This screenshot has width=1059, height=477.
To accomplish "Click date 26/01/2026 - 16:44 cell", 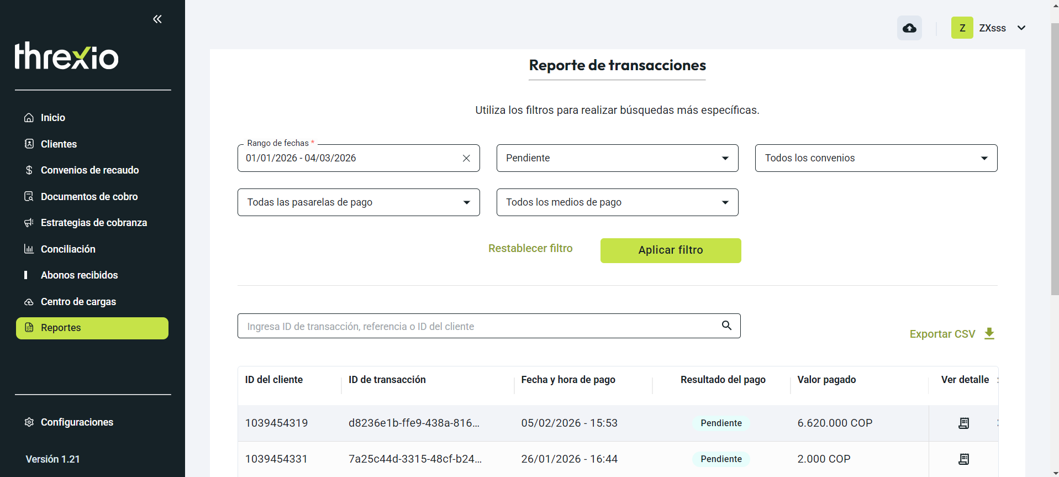I will pos(569,459).
